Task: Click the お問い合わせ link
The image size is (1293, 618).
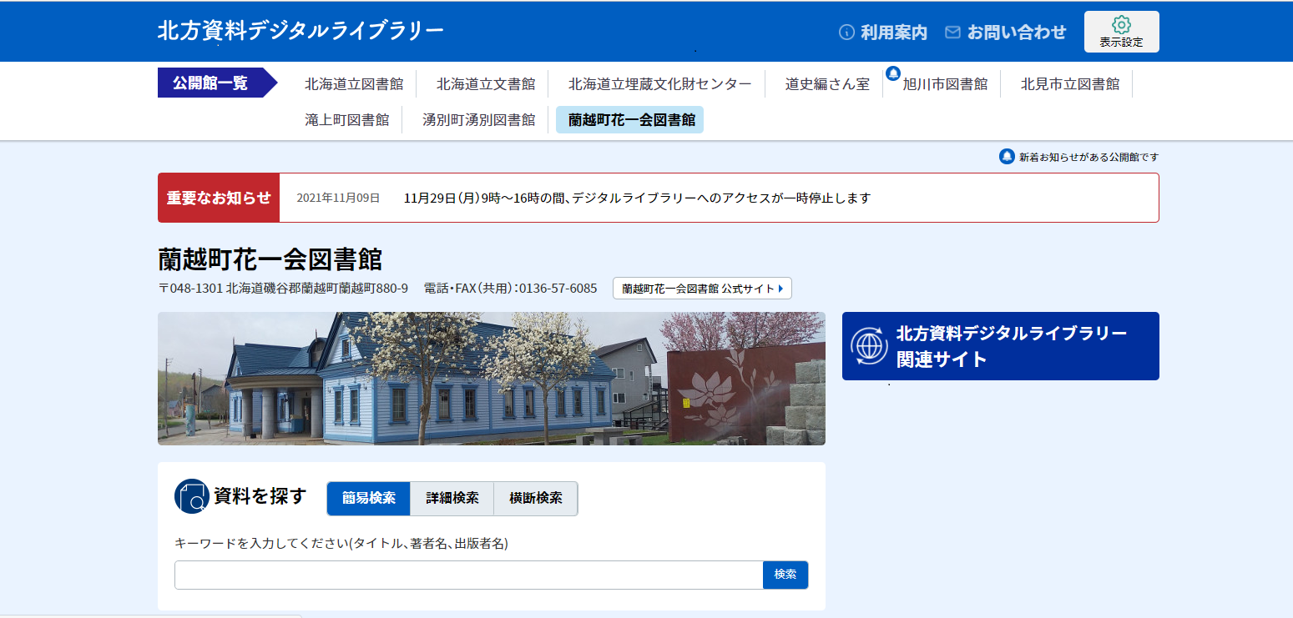Action: click(1017, 33)
